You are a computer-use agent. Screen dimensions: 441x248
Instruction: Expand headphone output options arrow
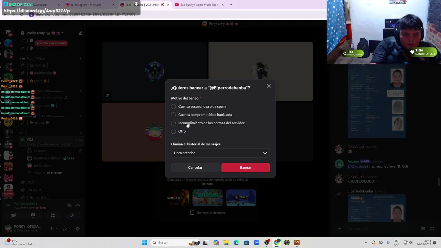click(x=70, y=228)
